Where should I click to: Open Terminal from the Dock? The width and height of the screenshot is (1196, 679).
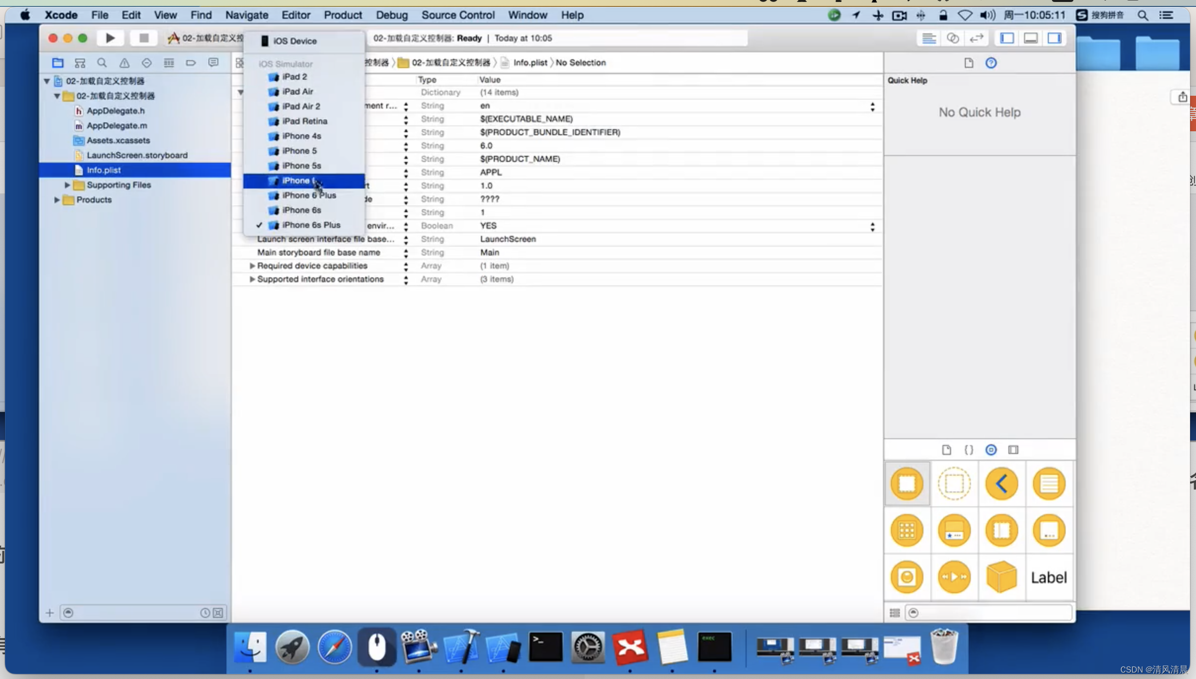tap(546, 647)
